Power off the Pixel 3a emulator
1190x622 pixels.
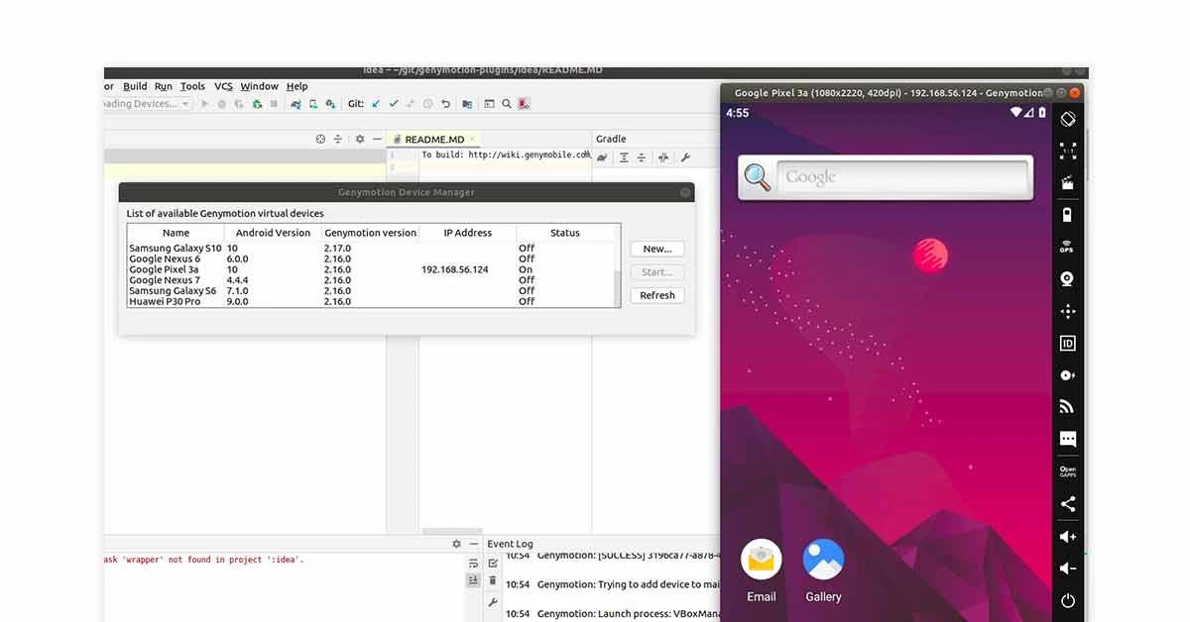pos(1067,600)
